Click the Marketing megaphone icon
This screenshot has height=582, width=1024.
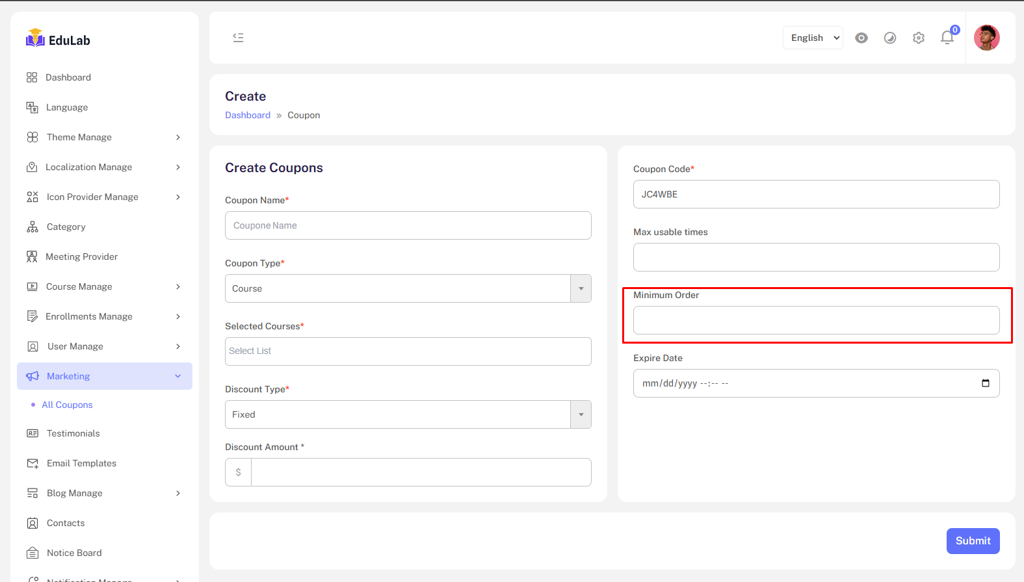33,376
